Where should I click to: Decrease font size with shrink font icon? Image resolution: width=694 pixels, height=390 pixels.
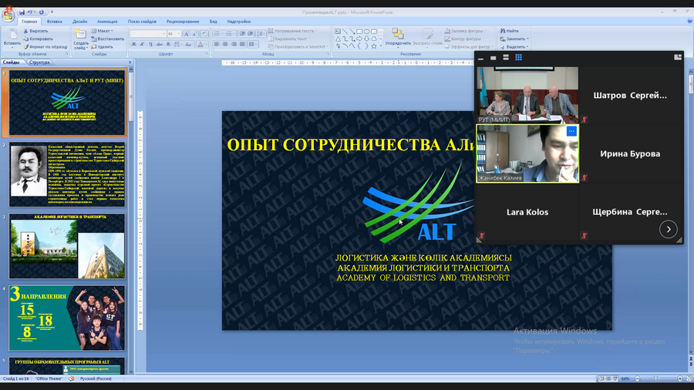coord(194,34)
